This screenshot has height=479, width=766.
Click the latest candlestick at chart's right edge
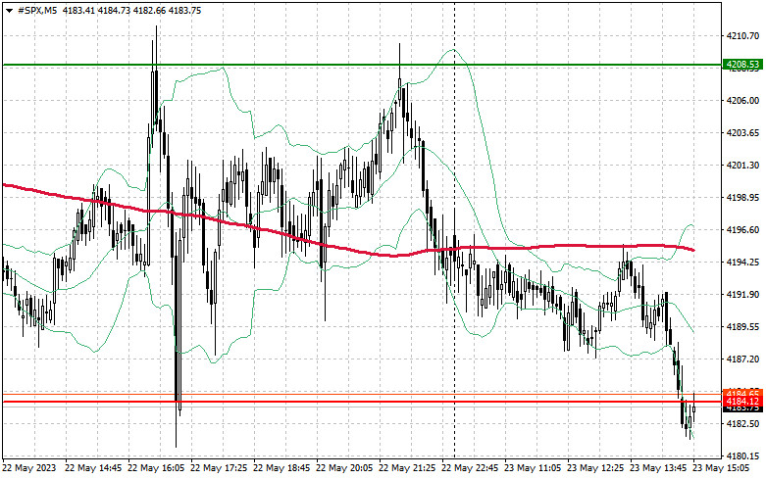(x=693, y=411)
